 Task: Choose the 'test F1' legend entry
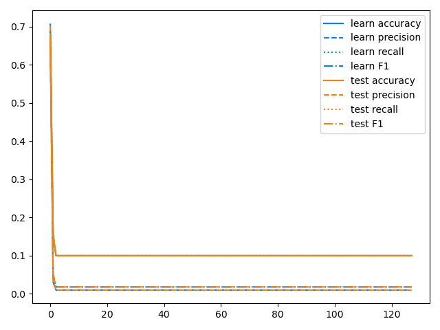click(x=367, y=124)
